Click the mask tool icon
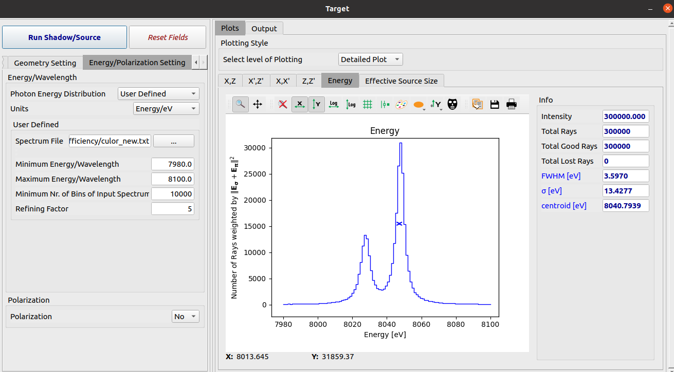 click(x=452, y=104)
